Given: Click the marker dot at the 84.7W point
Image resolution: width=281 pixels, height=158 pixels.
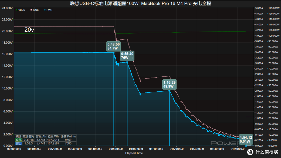Looking at the screenshot, I should click(x=113, y=53).
